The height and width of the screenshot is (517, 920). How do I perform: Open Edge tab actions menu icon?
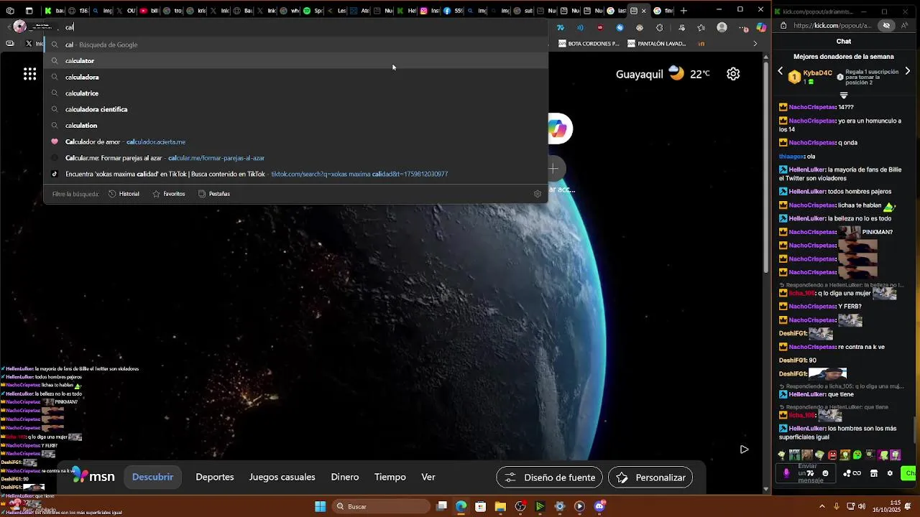click(x=29, y=11)
